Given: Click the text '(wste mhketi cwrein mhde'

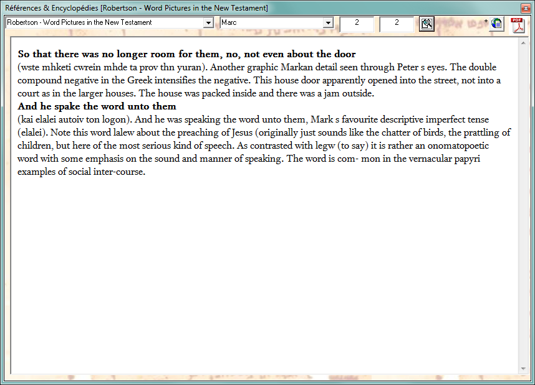Looking at the screenshot, I should 72,67.
